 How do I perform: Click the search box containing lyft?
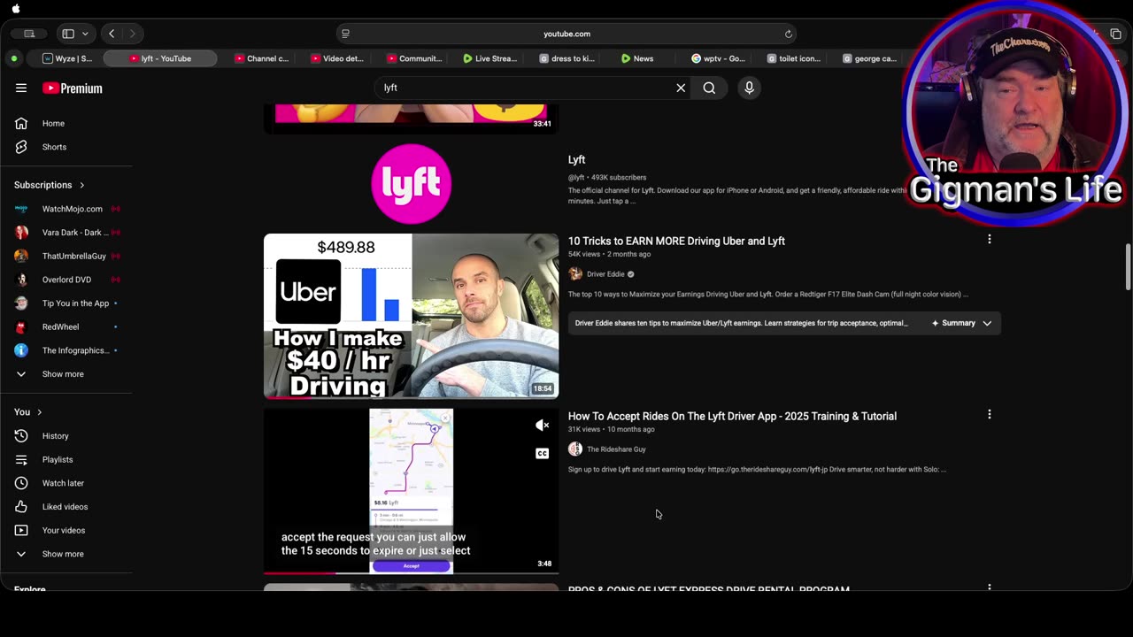coord(527,88)
